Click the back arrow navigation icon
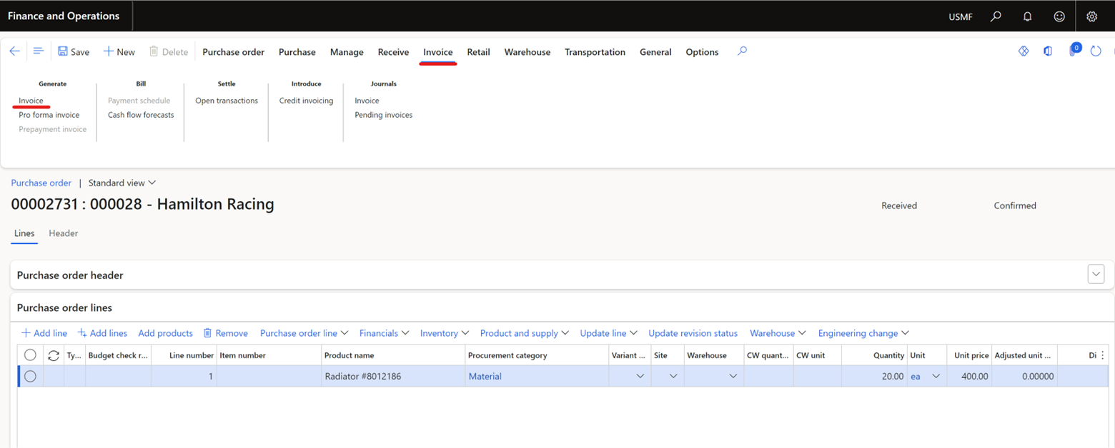1115x448 pixels. [x=14, y=51]
